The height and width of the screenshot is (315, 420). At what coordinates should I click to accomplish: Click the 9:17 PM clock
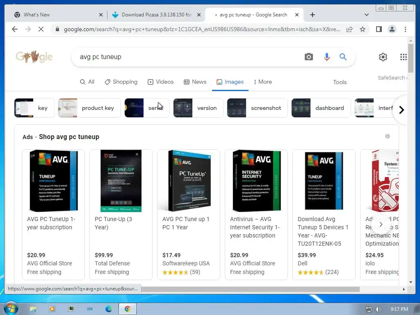click(x=399, y=309)
